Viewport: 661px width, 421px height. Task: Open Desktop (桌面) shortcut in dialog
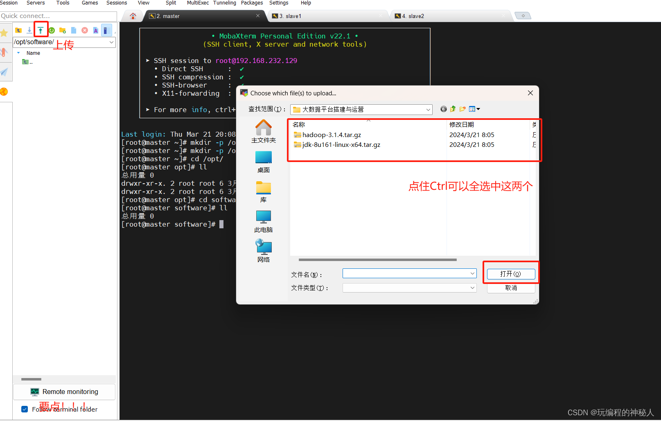click(x=264, y=162)
